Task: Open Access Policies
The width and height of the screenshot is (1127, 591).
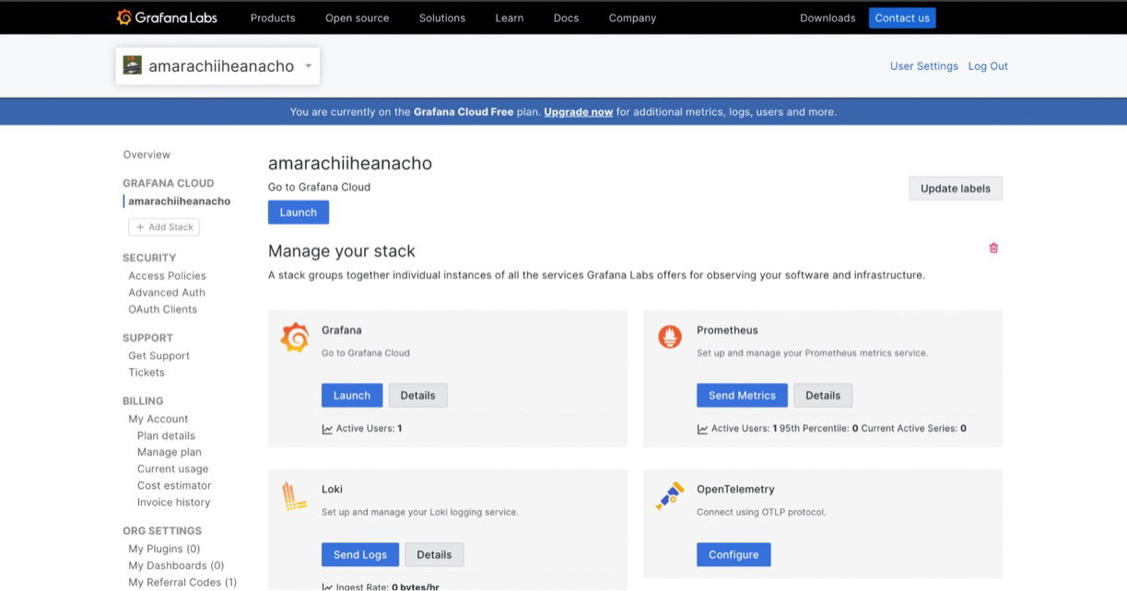Action: [x=167, y=275]
